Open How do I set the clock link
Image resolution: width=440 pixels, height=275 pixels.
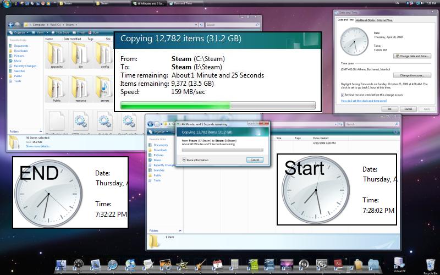pos(364,101)
